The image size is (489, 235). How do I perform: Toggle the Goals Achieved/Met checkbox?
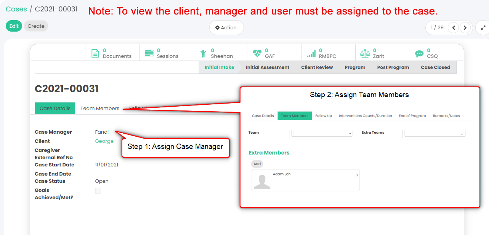(x=98, y=191)
